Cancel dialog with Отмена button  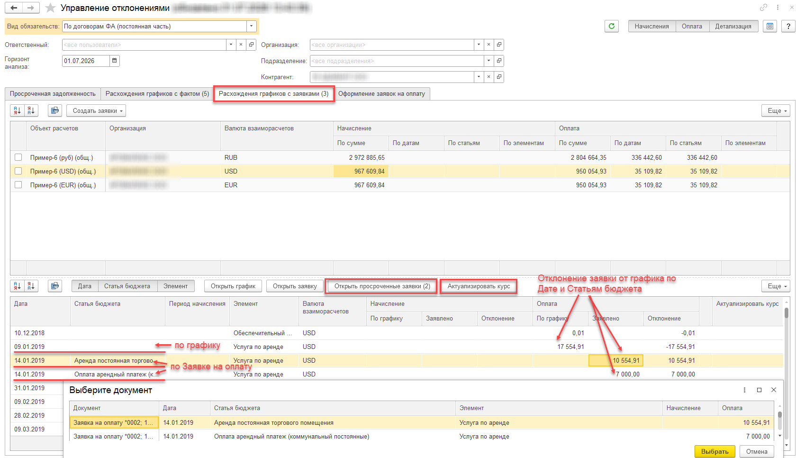[x=757, y=451]
